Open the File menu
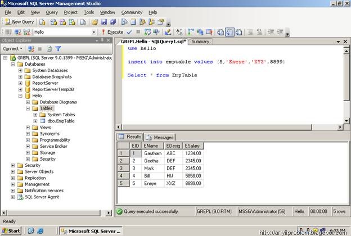 coord(8,12)
